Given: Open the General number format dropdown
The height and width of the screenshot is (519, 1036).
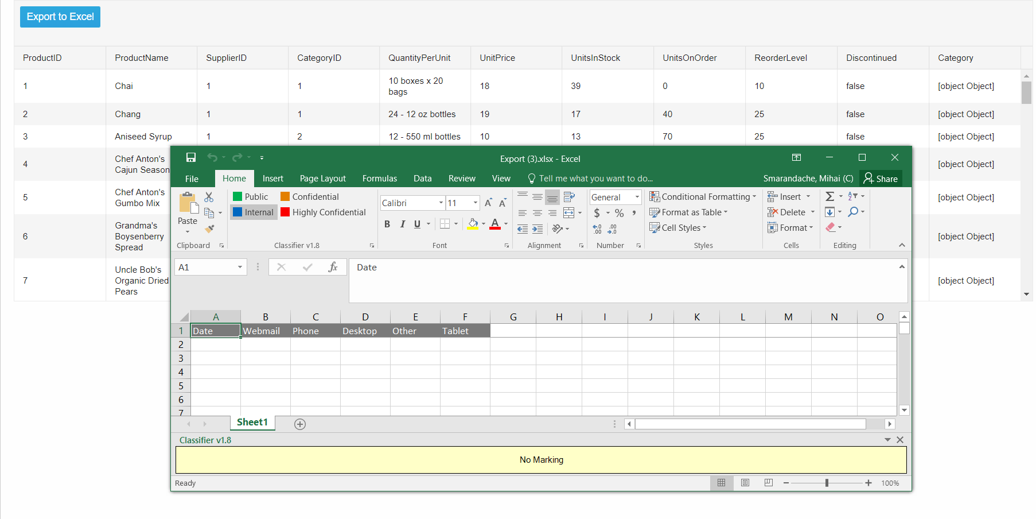Looking at the screenshot, I should pyautogui.click(x=637, y=197).
